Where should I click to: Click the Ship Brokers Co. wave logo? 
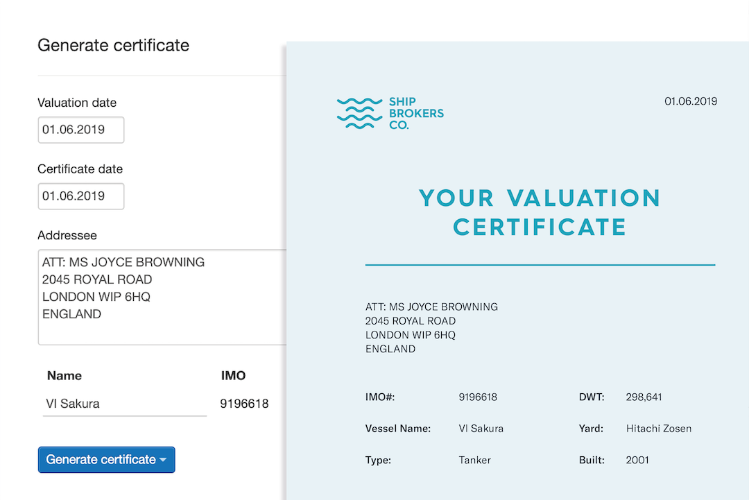360,114
